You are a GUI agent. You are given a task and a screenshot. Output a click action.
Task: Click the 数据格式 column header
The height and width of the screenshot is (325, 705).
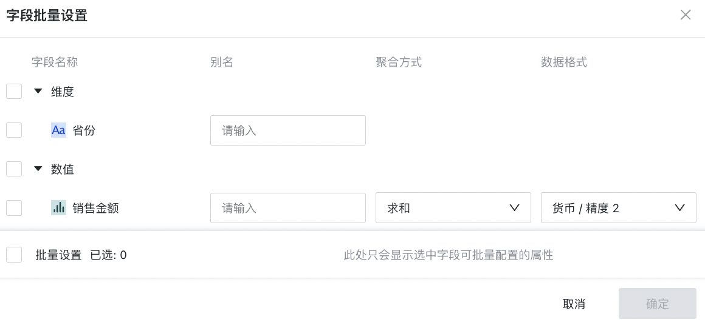pyautogui.click(x=564, y=62)
